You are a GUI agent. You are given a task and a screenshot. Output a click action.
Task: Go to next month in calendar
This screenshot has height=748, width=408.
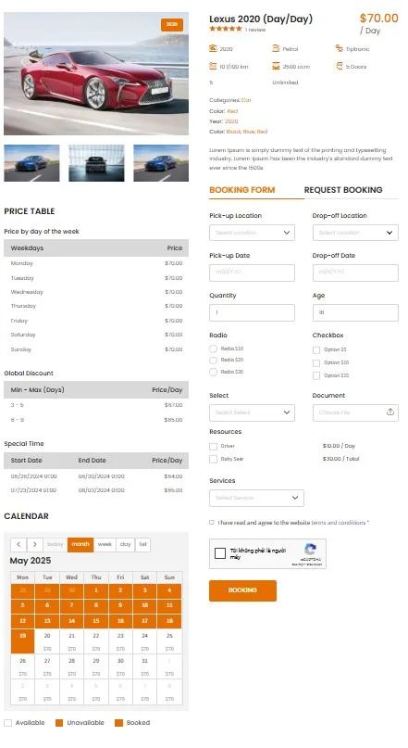35,544
